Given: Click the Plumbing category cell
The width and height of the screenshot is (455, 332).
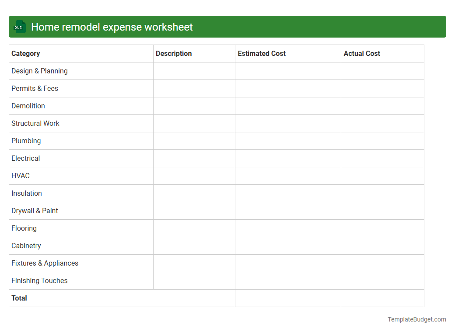Looking at the screenshot, I should [26, 141].
